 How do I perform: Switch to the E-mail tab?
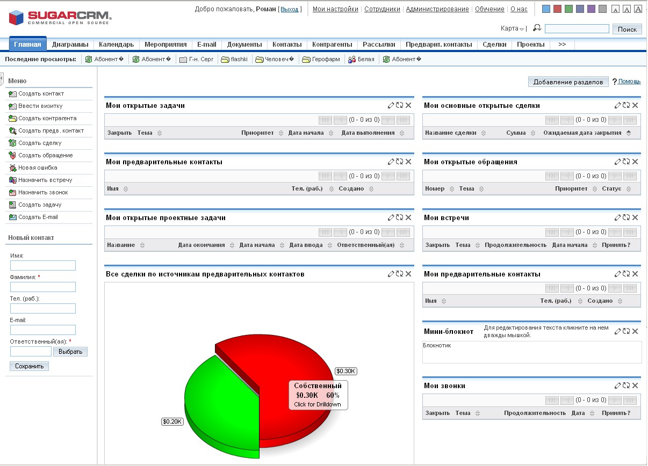(x=206, y=44)
